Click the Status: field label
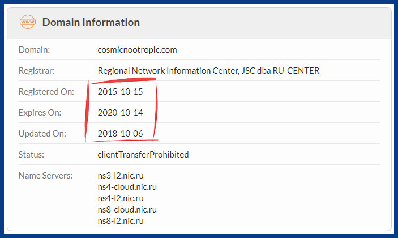Screen dimensions: 398x238 point(31,155)
